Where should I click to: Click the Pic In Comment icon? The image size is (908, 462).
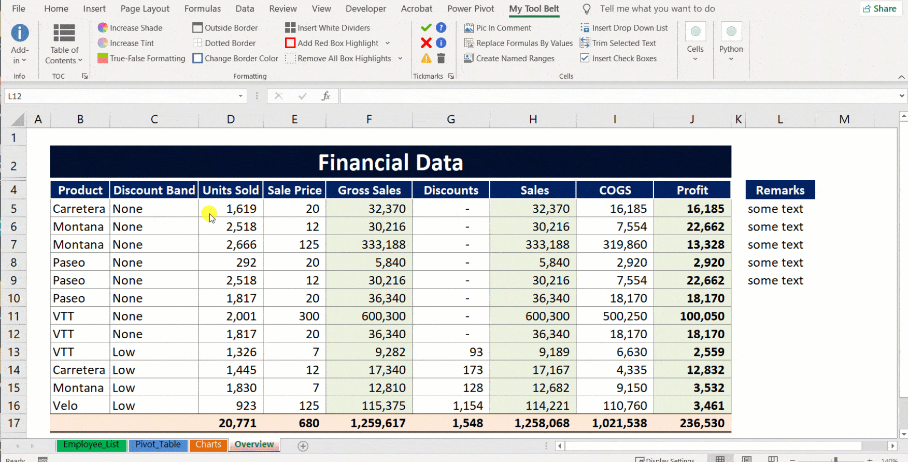click(x=469, y=28)
